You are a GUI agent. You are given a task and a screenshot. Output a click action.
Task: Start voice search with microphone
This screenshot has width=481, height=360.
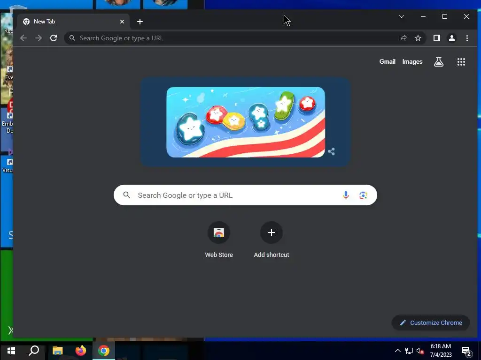tap(346, 195)
